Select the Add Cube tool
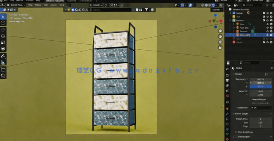The width and height of the screenshot is (274, 141). pos(3,70)
